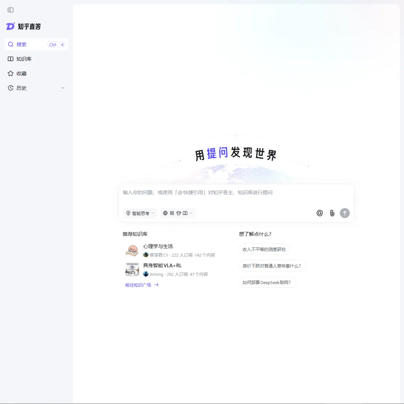This screenshot has height=404, width=404.
Task: Expand the 历史 chevron arrow
Action: (62, 88)
